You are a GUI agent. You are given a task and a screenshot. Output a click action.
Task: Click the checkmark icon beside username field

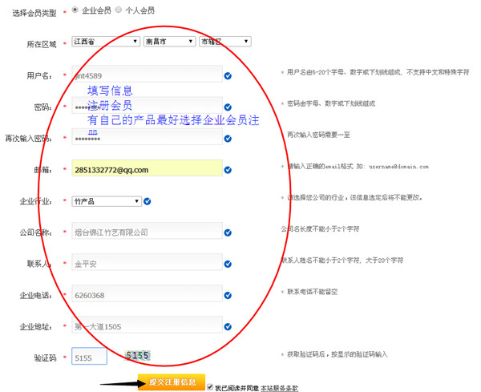point(228,76)
